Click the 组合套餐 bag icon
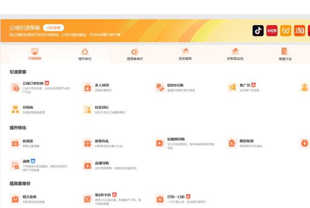This screenshot has height=208, width=310. (15, 199)
